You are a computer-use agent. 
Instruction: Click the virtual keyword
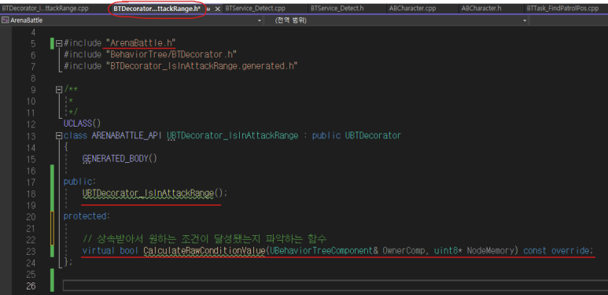tap(98, 251)
